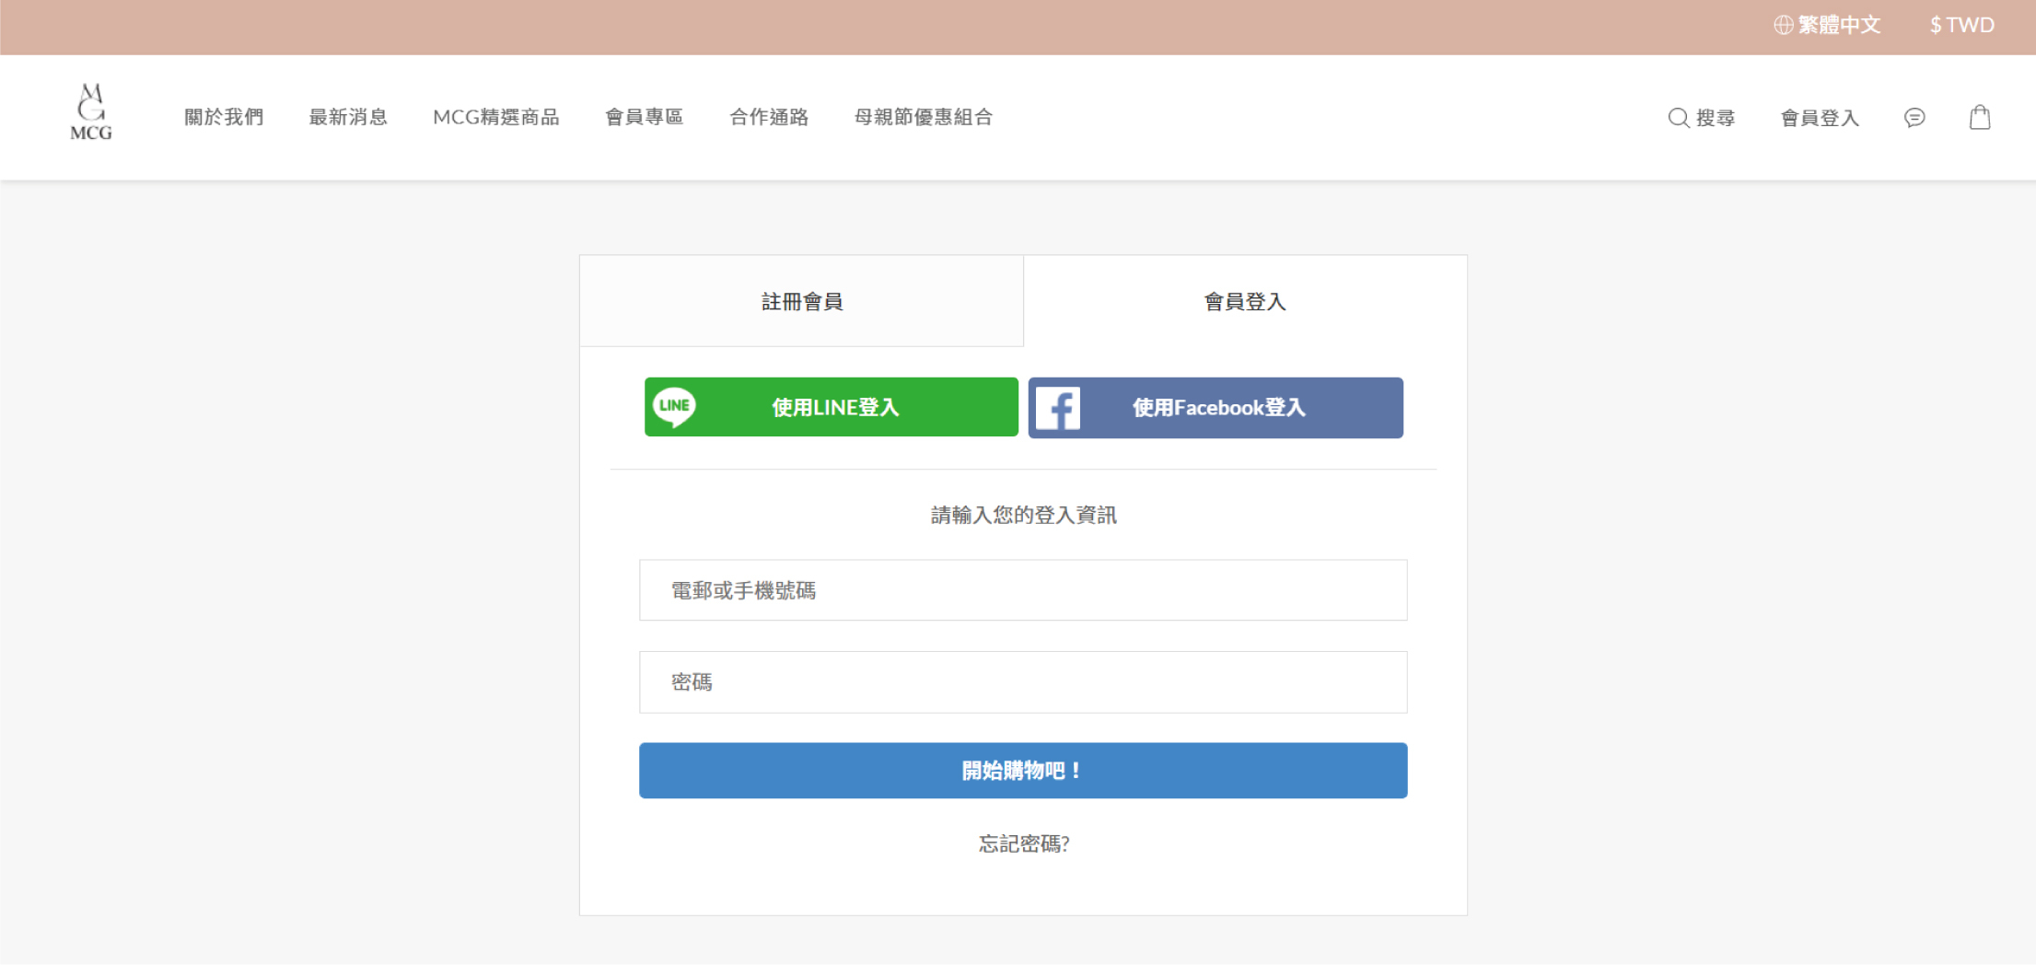Click the LINE icon on the green login button
The height and width of the screenshot is (965, 2036).
click(675, 406)
